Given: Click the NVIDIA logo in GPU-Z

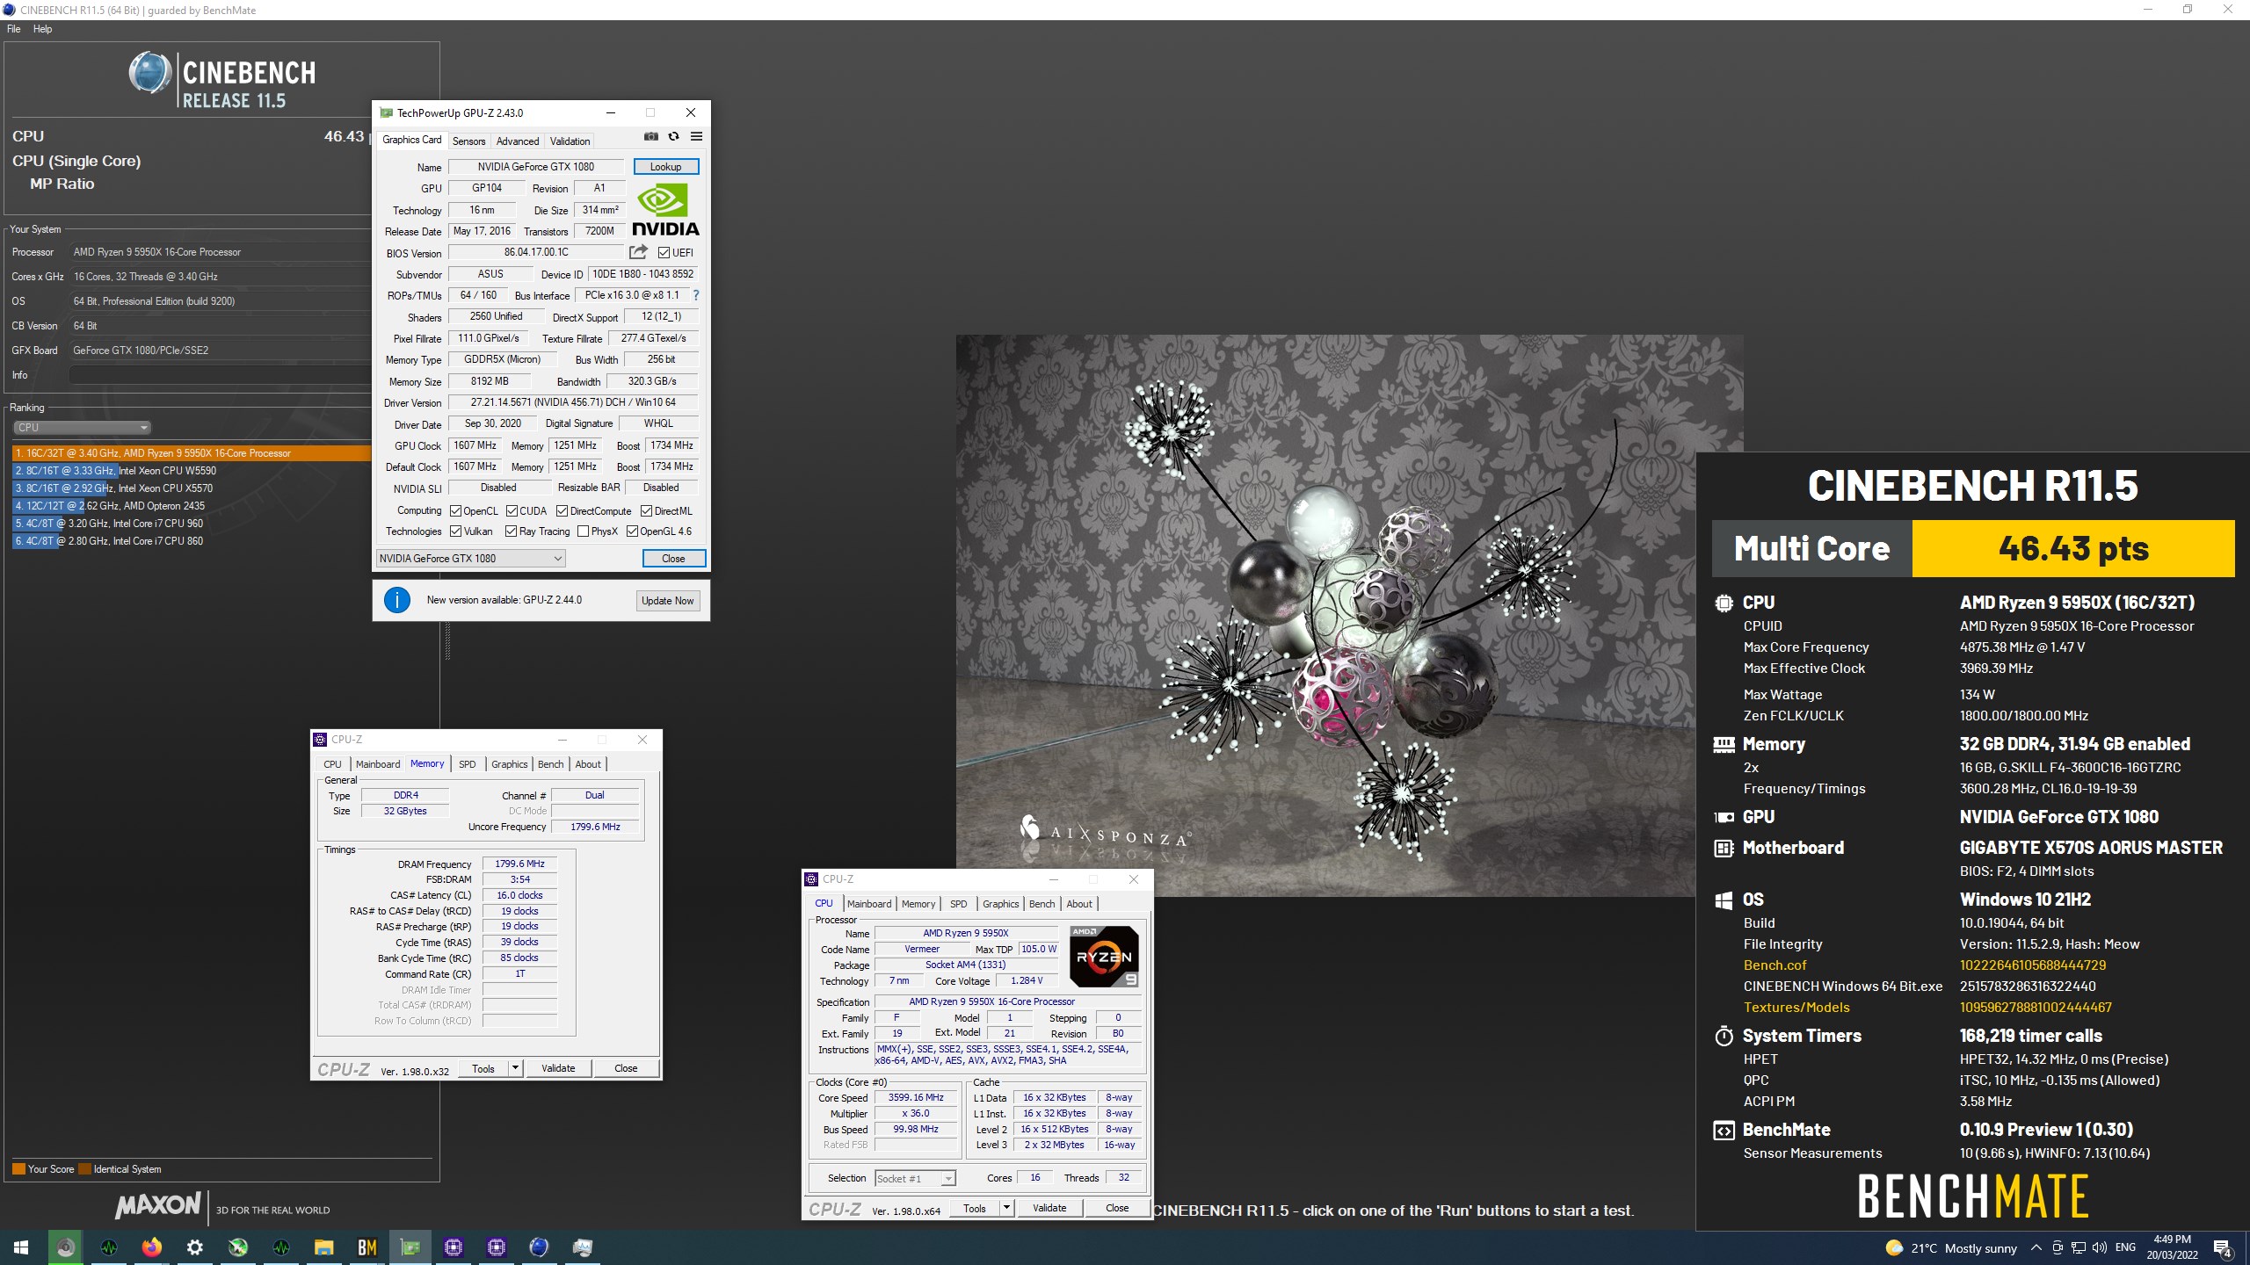Looking at the screenshot, I should [x=665, y=209].
